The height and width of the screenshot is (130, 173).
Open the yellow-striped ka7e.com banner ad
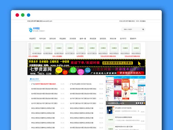tap(86, 63)
